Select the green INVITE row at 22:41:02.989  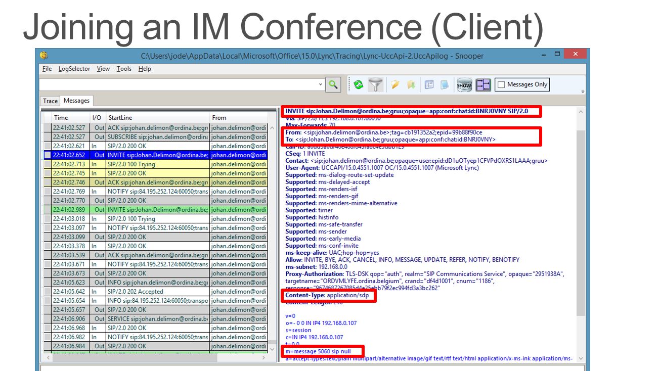point(155,210)
